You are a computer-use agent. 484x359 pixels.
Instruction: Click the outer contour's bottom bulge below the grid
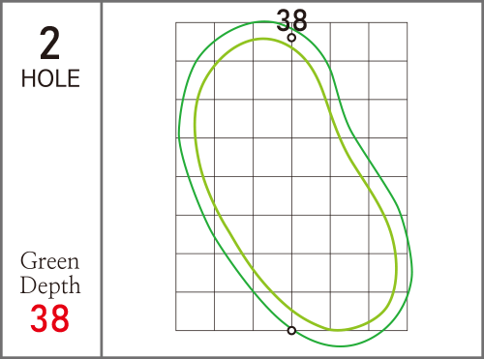click(x=341, y=346)
